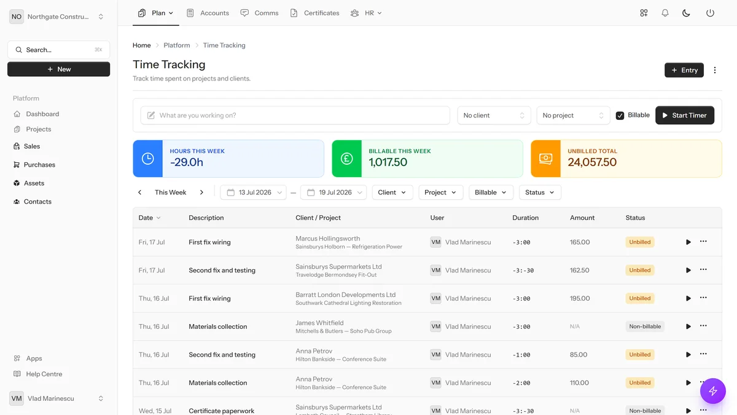The width and height of the screenshot is (737, 415).
Task: Start timer for Anna Petrov Materials collection row
Action: pyautogui.click(x=688, y=382)
